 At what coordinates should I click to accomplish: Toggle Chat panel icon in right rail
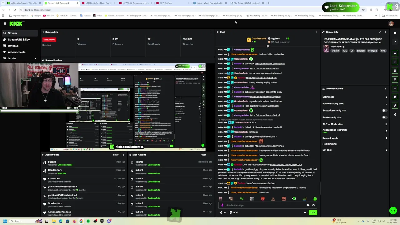tap(395, 79)
